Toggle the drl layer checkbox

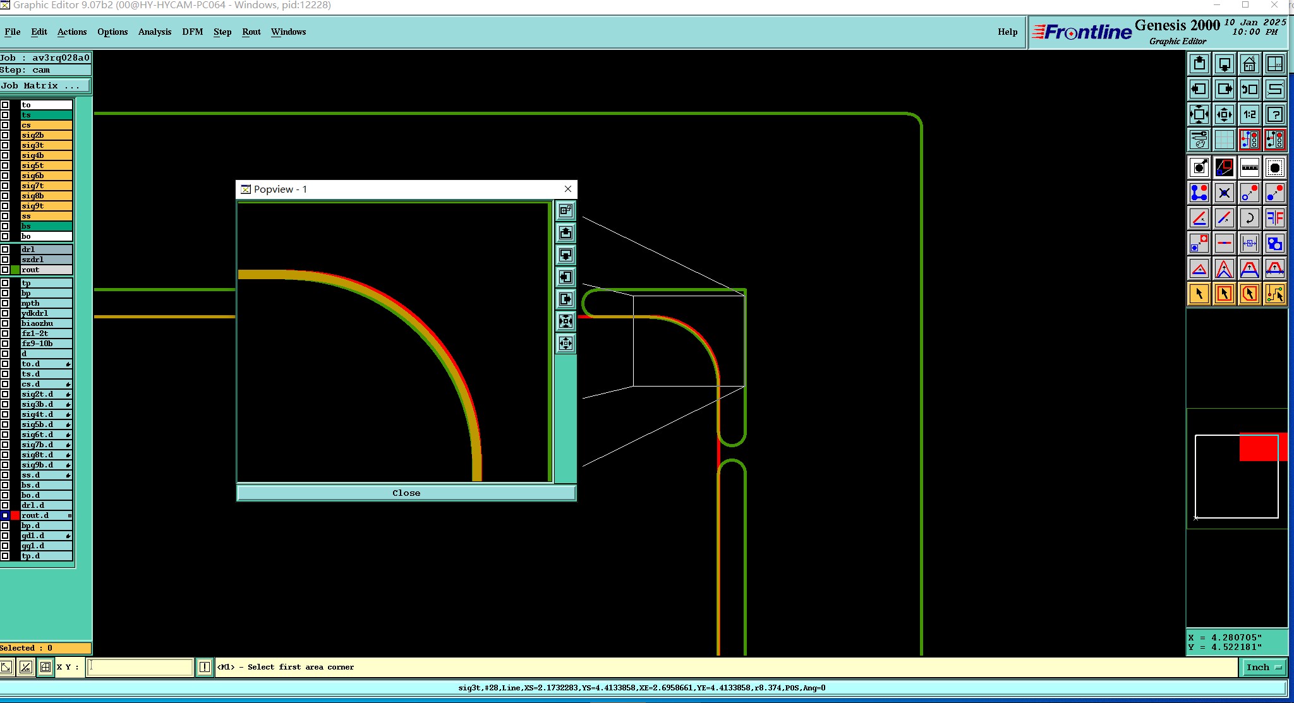coord(5,249)
